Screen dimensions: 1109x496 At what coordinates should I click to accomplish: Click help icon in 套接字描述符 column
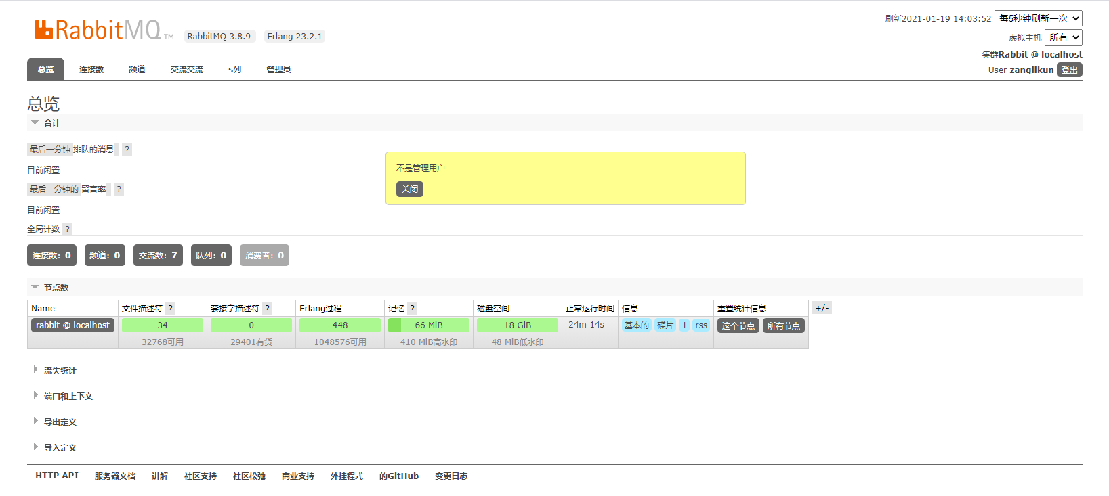[x=268, y=309]
